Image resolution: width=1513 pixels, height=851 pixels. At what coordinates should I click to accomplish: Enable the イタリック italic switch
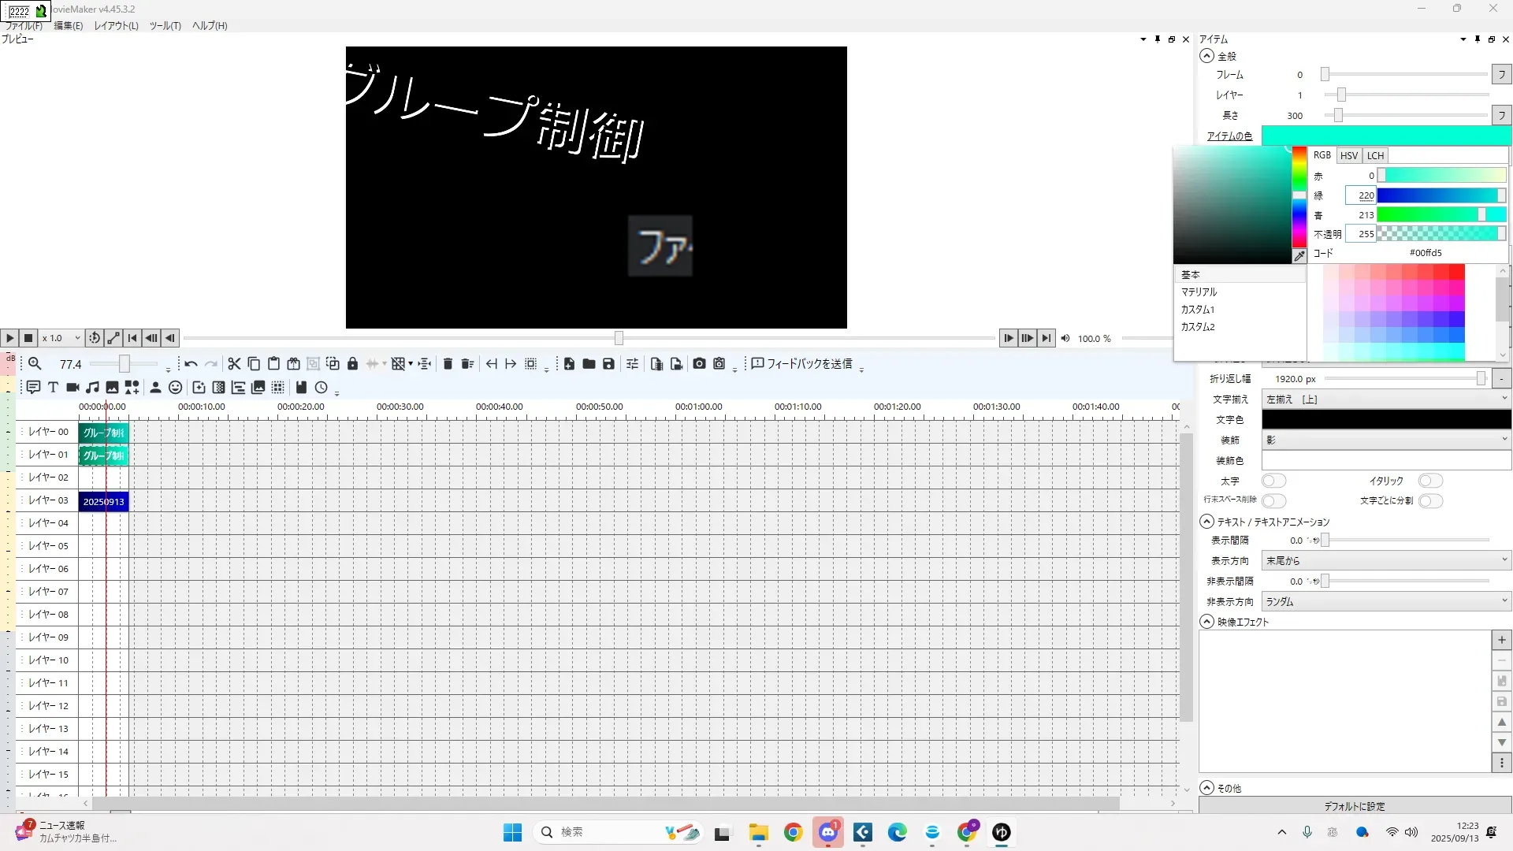click(x=1429, y=481)
